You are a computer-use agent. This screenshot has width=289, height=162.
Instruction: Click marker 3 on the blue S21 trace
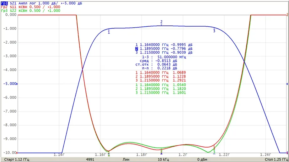(x=214, y=30)
